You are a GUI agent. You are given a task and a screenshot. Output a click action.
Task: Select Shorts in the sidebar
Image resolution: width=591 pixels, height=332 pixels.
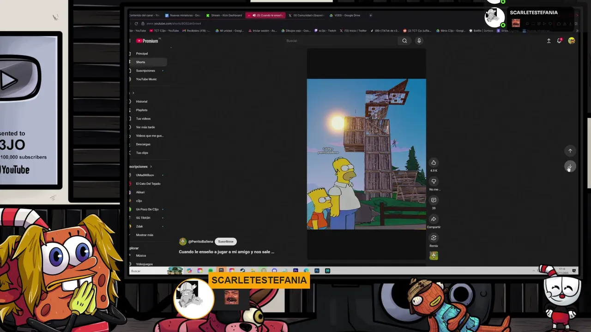147,62
